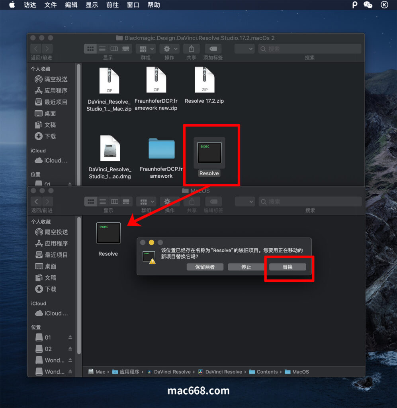This screenshot has width=397, height=408.
Task: Click the search field in top window
Action: 310,49
